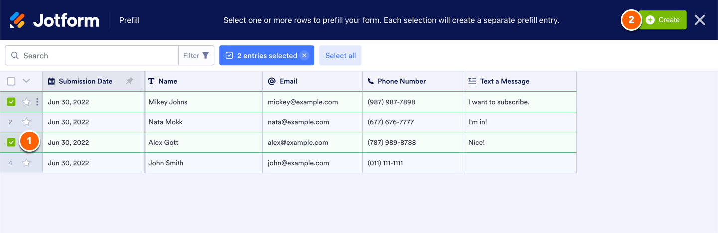Star the Mikey Johns entry
718x233 pixels.
tap(26, 102)
